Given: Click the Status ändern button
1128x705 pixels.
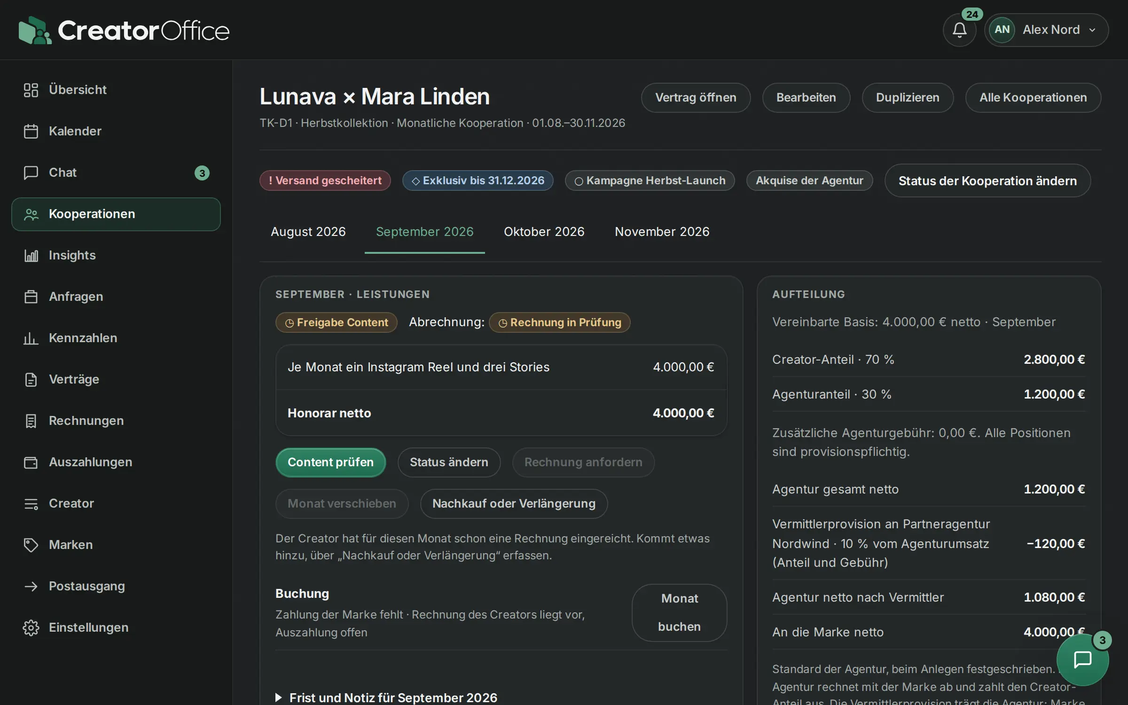Looking at the screenshot, I should point(449,462).
